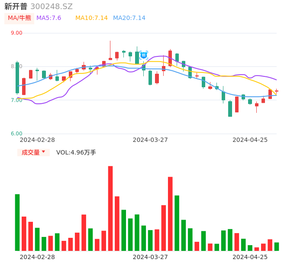This screenshot has height=263, width=297.
Task: Click the MA20:7.14 legend label
Action: (129, 18)
